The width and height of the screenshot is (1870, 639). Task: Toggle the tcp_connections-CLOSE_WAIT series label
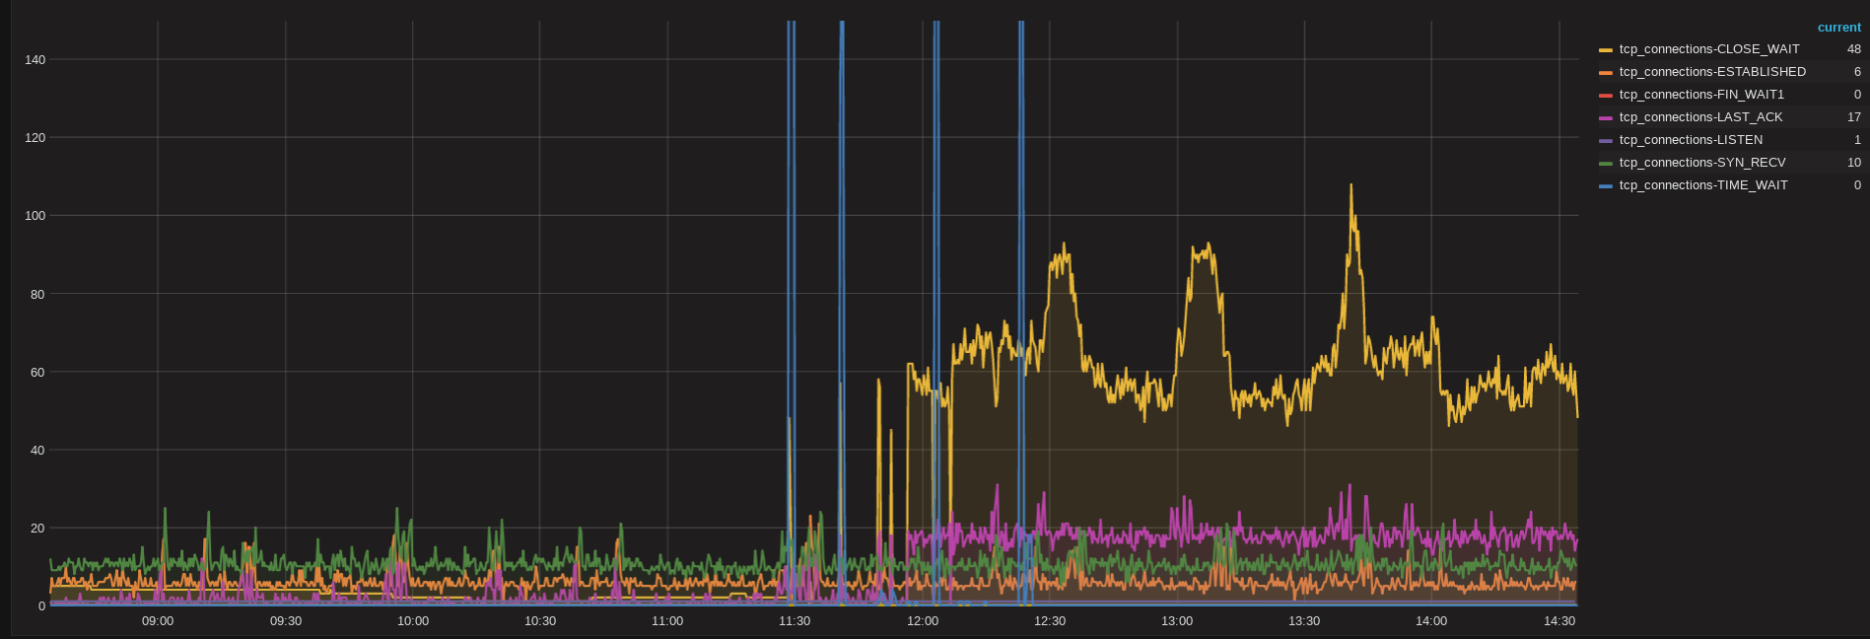coord(1708,49)
